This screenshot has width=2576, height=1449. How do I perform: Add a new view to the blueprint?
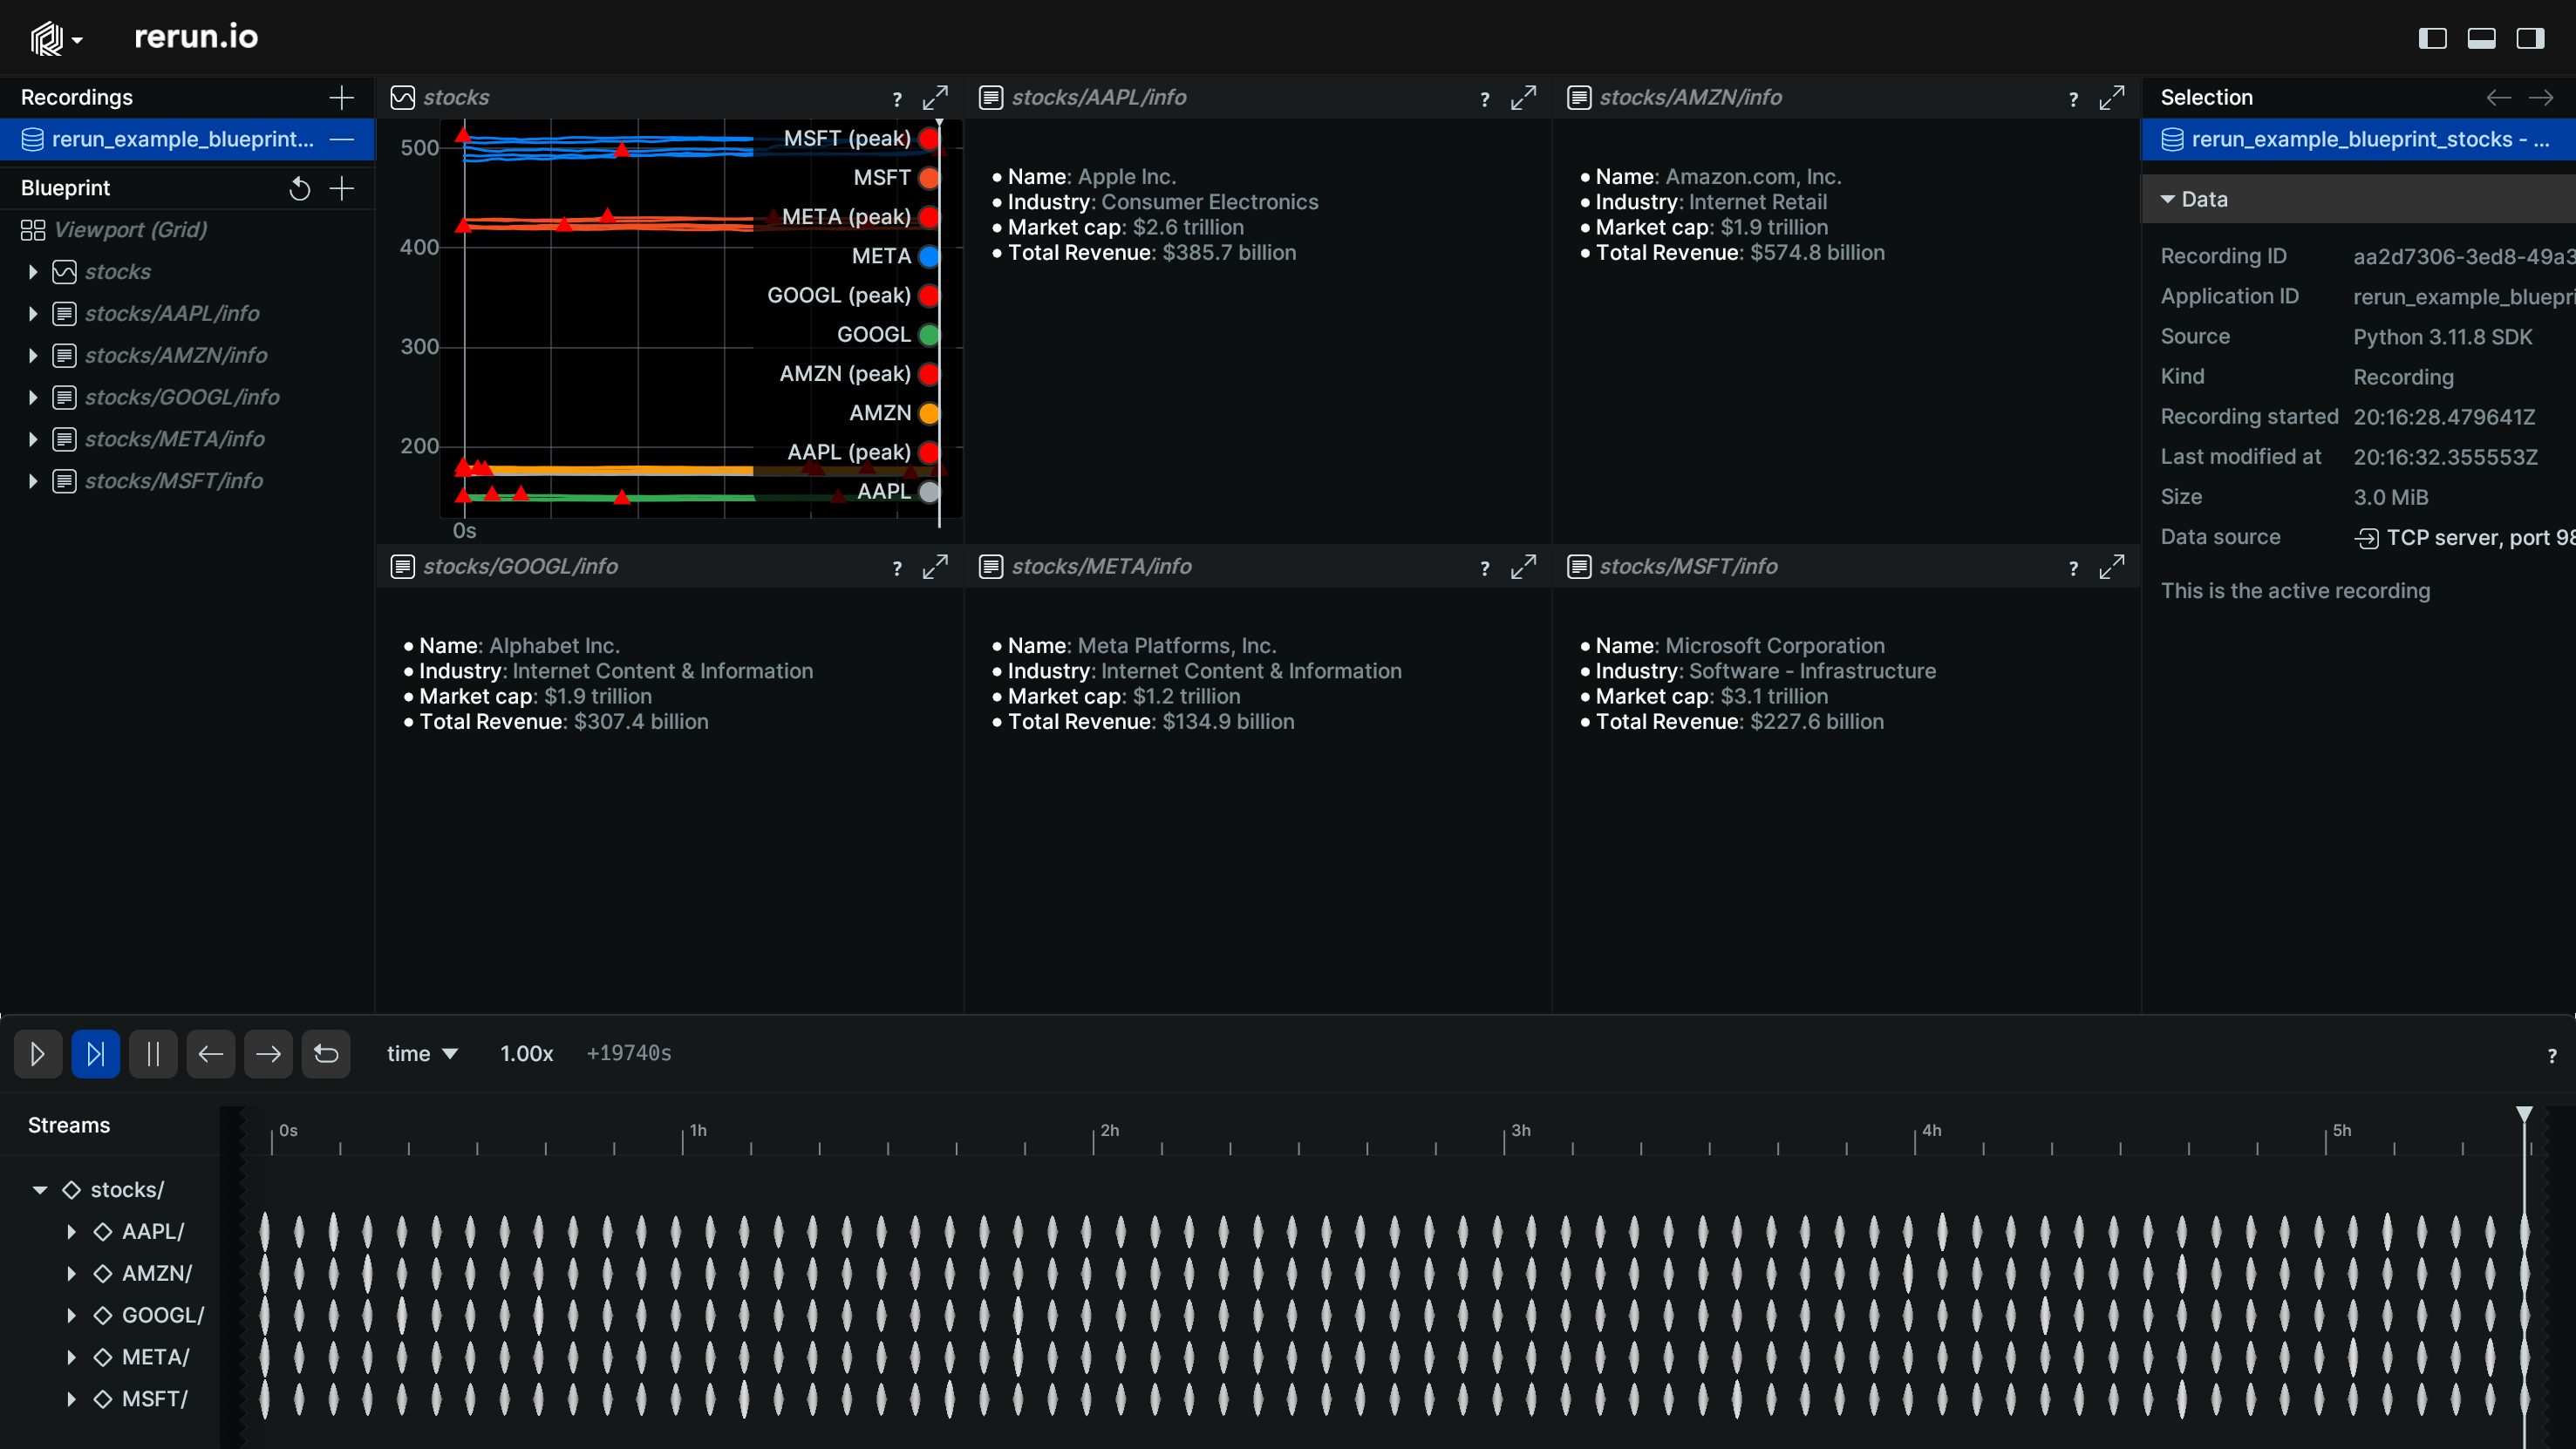click(342, 188)
